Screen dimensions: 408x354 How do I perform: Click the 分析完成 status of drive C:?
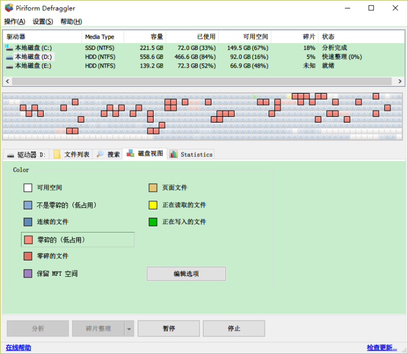pos(334,48)
